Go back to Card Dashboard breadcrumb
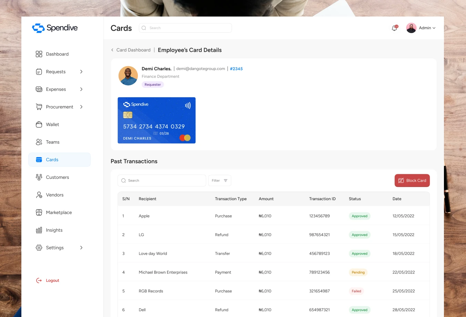The image size is (466, 317). 133,50
